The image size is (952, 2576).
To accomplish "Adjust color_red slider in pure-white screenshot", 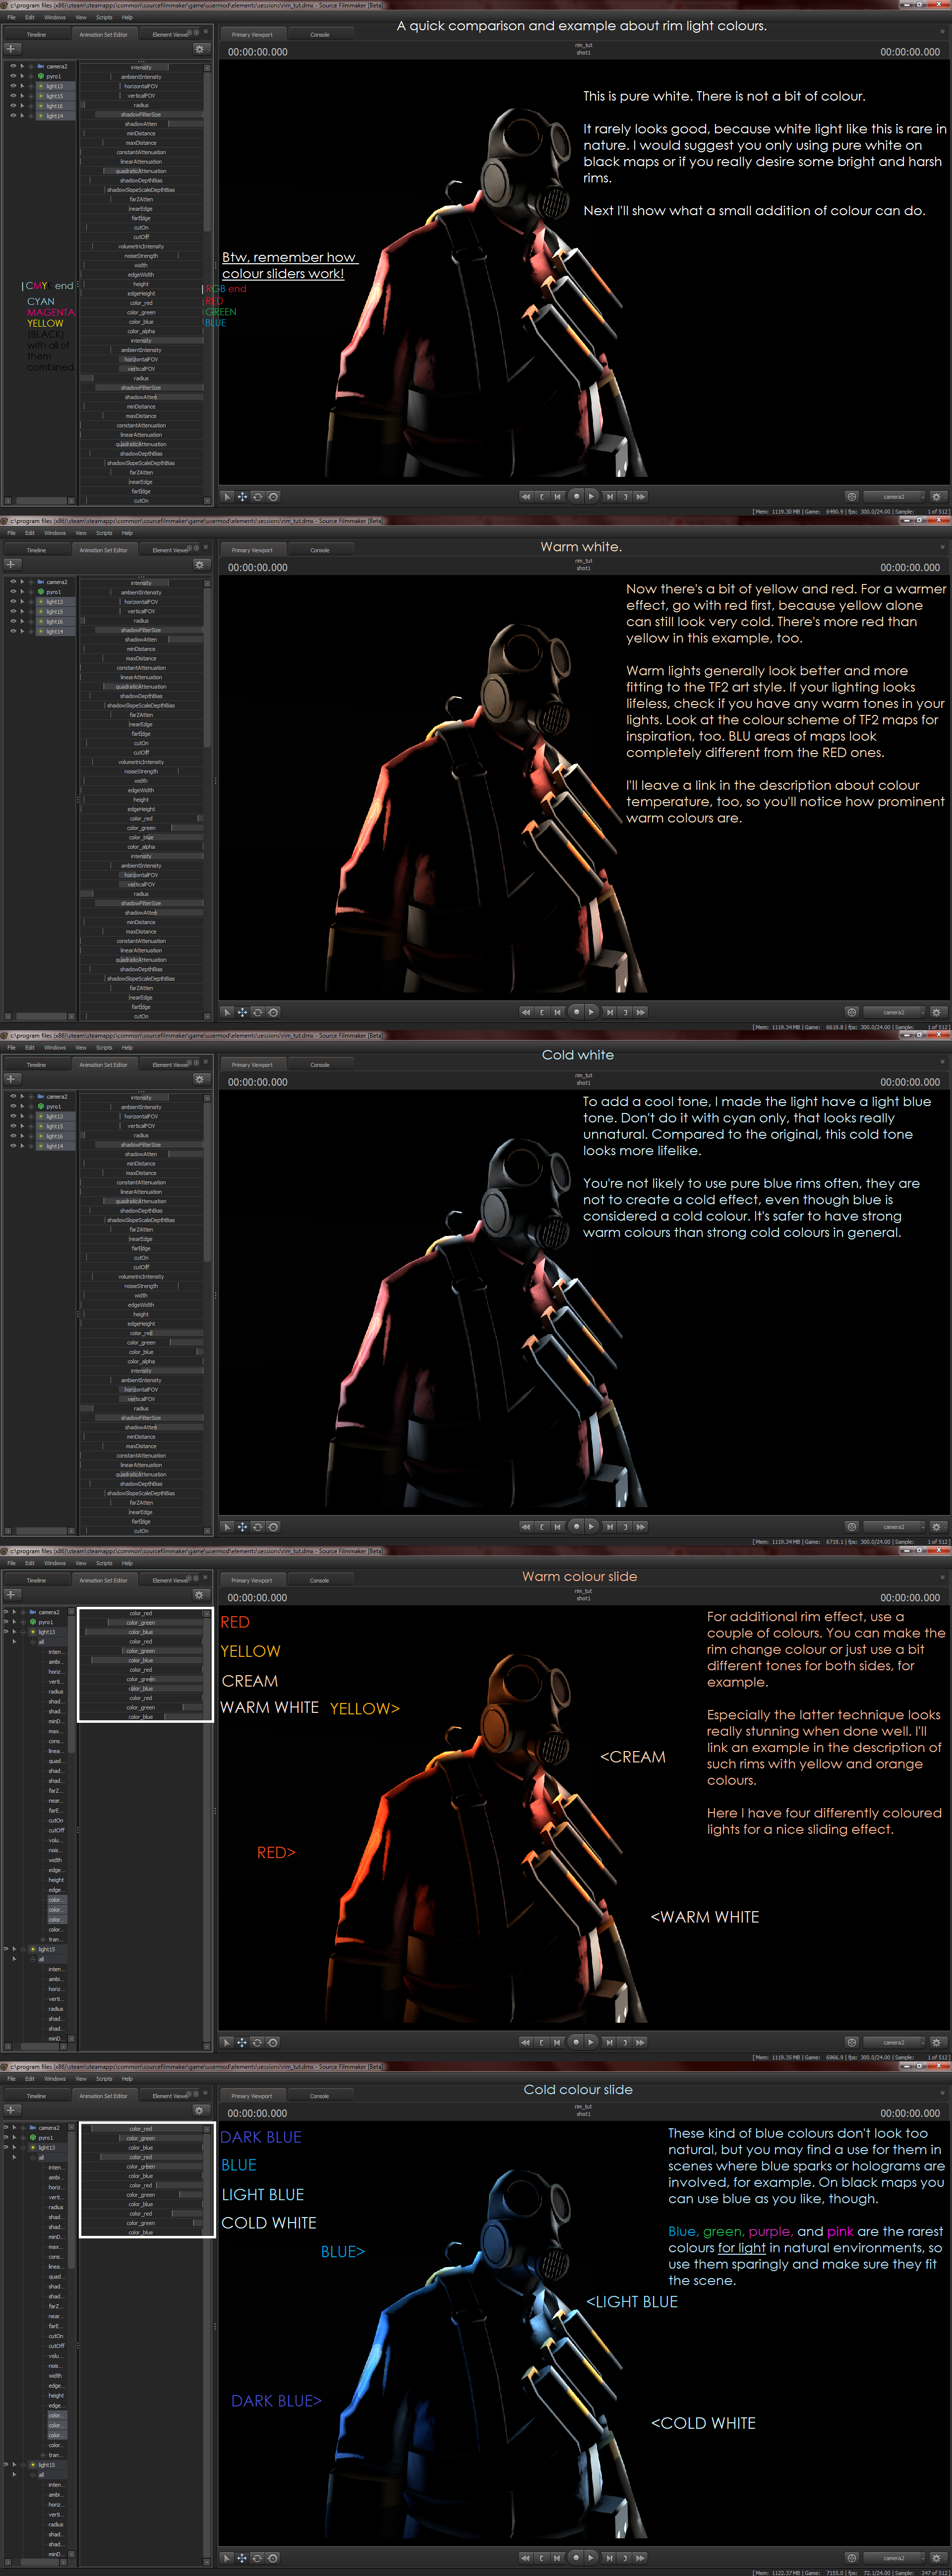I will coord(141,303).
